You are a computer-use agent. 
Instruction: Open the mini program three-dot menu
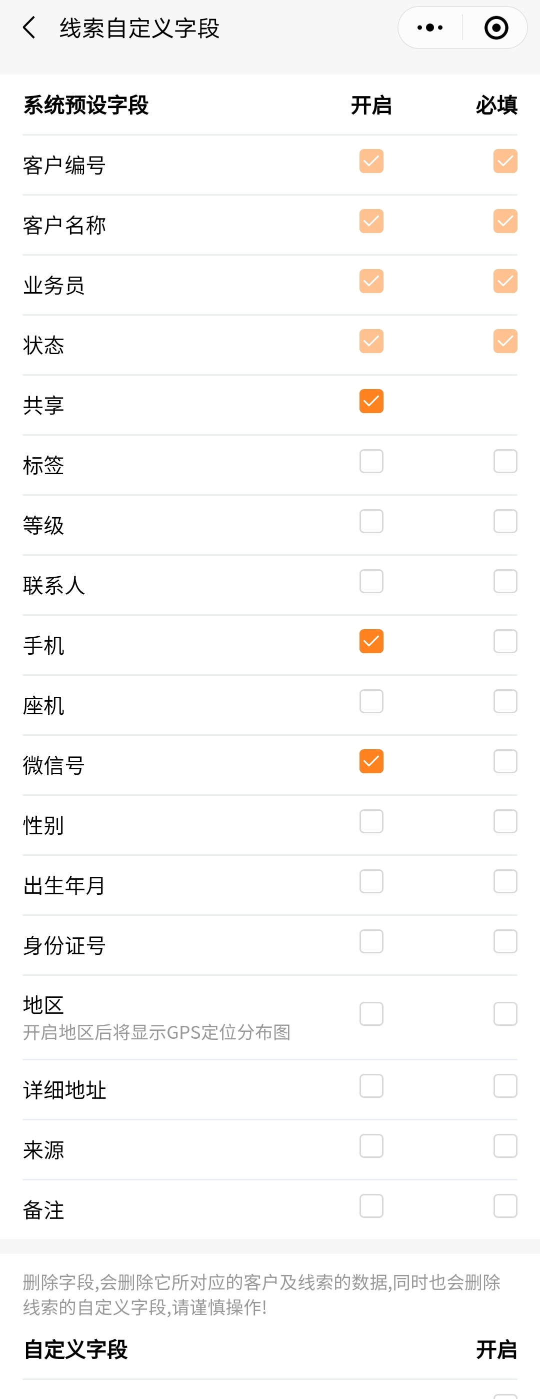coord(430,28)
